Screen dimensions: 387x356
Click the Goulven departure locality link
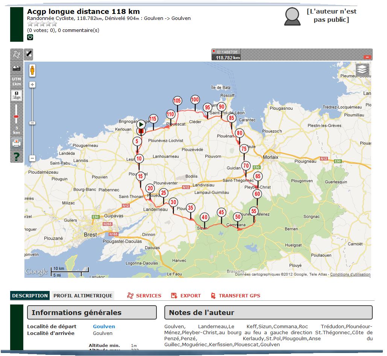click(104, 326)
